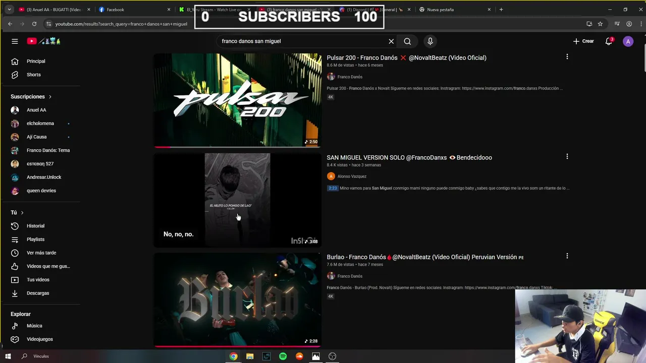Screen dimensions: 646x363
Task: Go back in the browser
Action: (10, 24)
